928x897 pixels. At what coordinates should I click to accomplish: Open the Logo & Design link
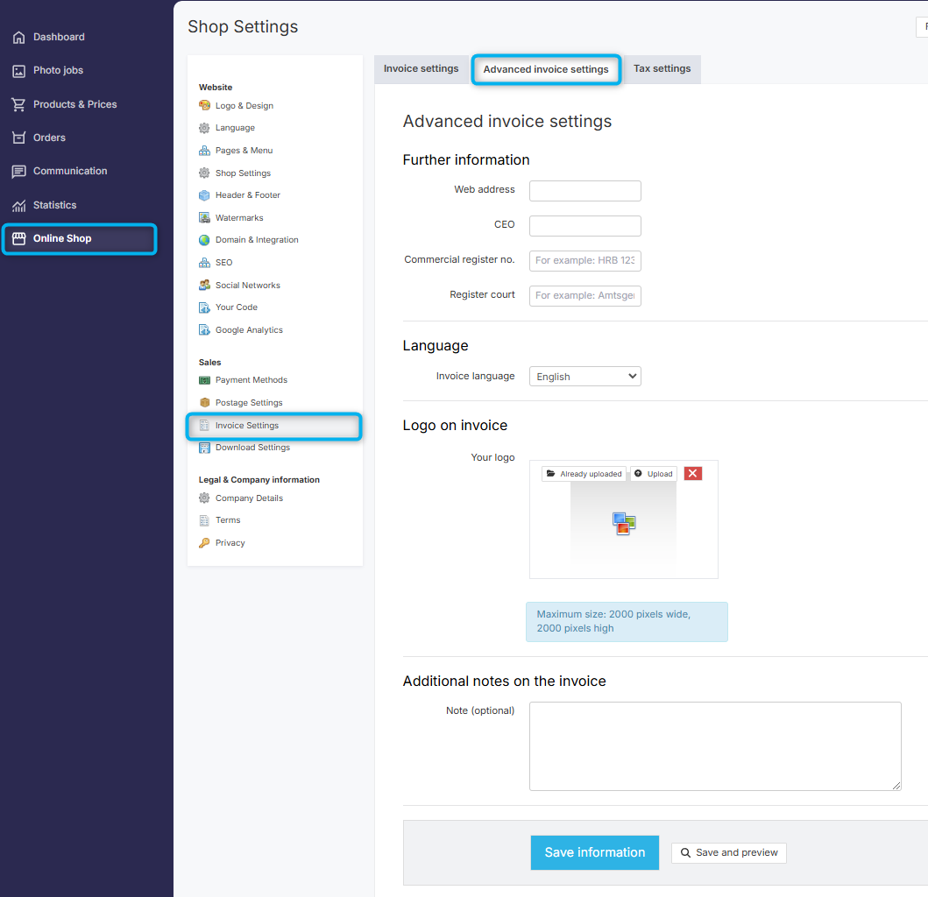click(244, 106)
